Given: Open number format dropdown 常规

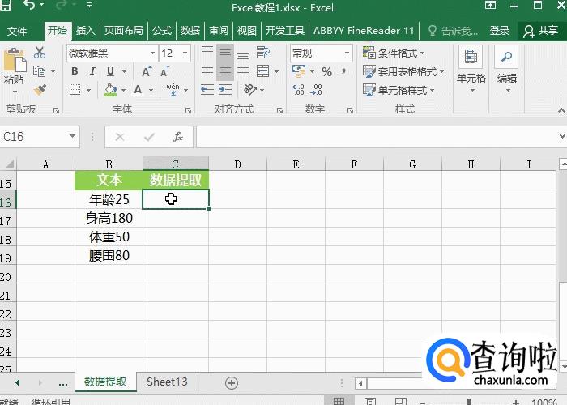Looking at the screenshot, I should pos(347,53).
